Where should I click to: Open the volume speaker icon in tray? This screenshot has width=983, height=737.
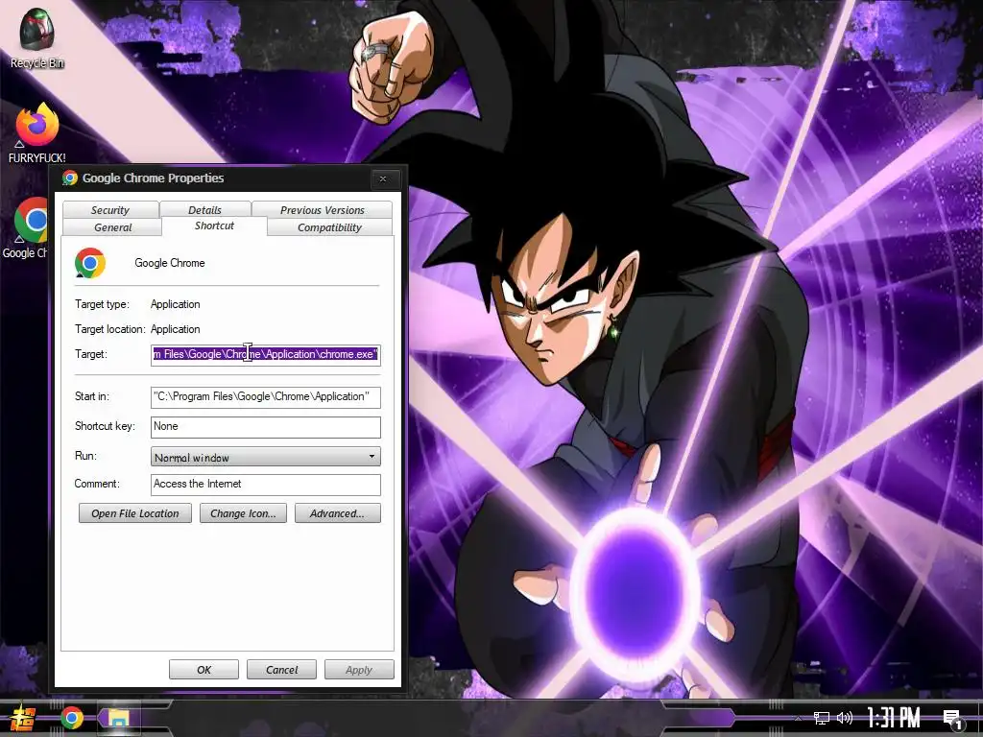tap(845, 718)
